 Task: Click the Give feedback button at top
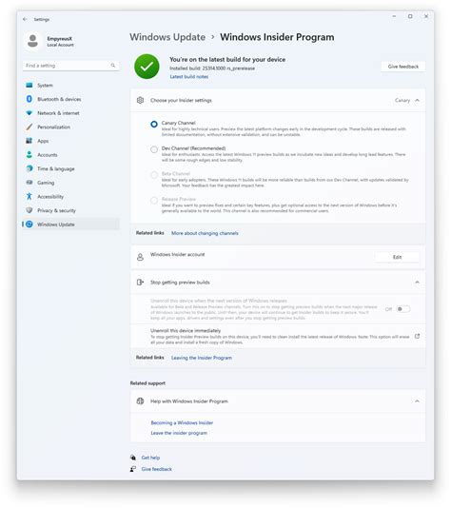(403, 67)
